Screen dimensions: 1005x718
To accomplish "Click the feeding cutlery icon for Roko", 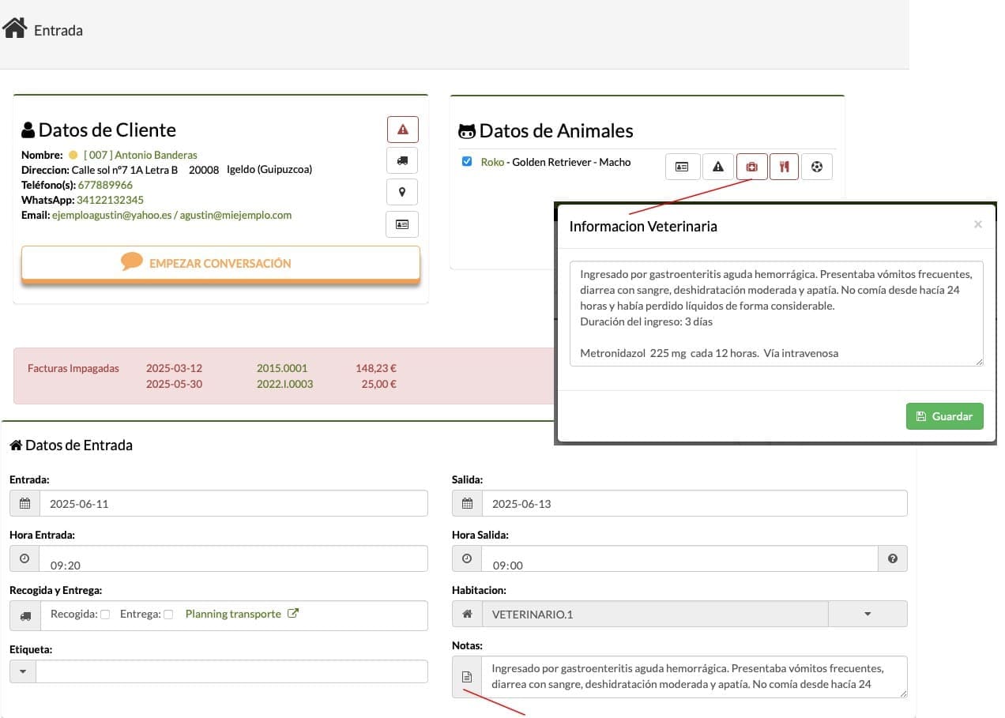I will click(x=784, y=167).
